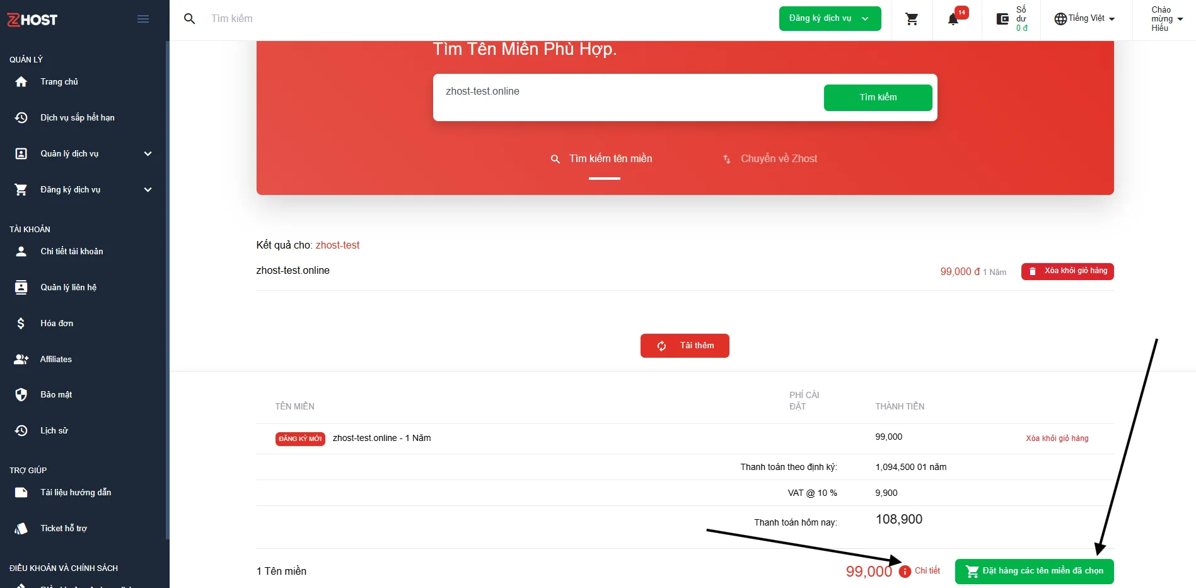Click the search magnifier icon in the top bar
Image resolution: width=1196 pixels, height=588 pixels.
pos(189,19)
